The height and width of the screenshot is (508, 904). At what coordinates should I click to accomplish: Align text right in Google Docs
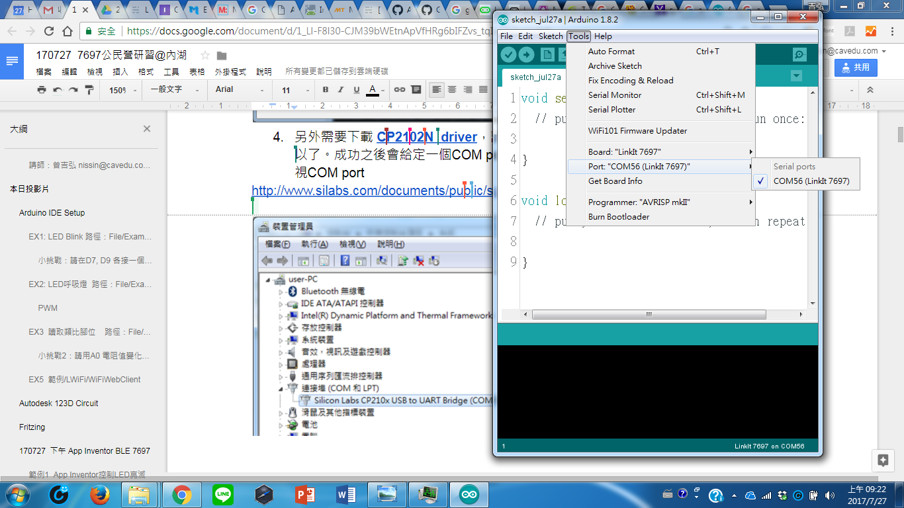point(468,90)
